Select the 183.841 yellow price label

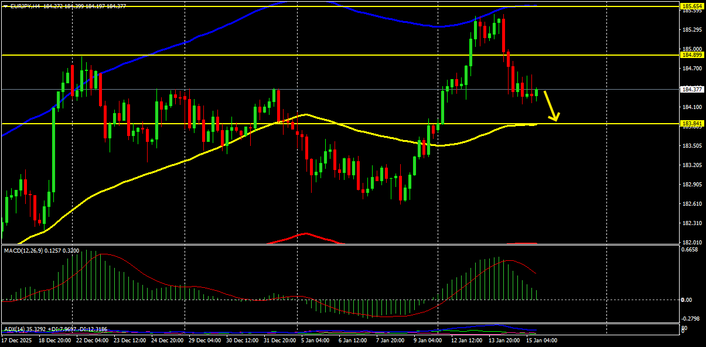pos(692,124)
